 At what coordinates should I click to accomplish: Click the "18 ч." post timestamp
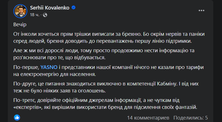(x=35, y=15)
